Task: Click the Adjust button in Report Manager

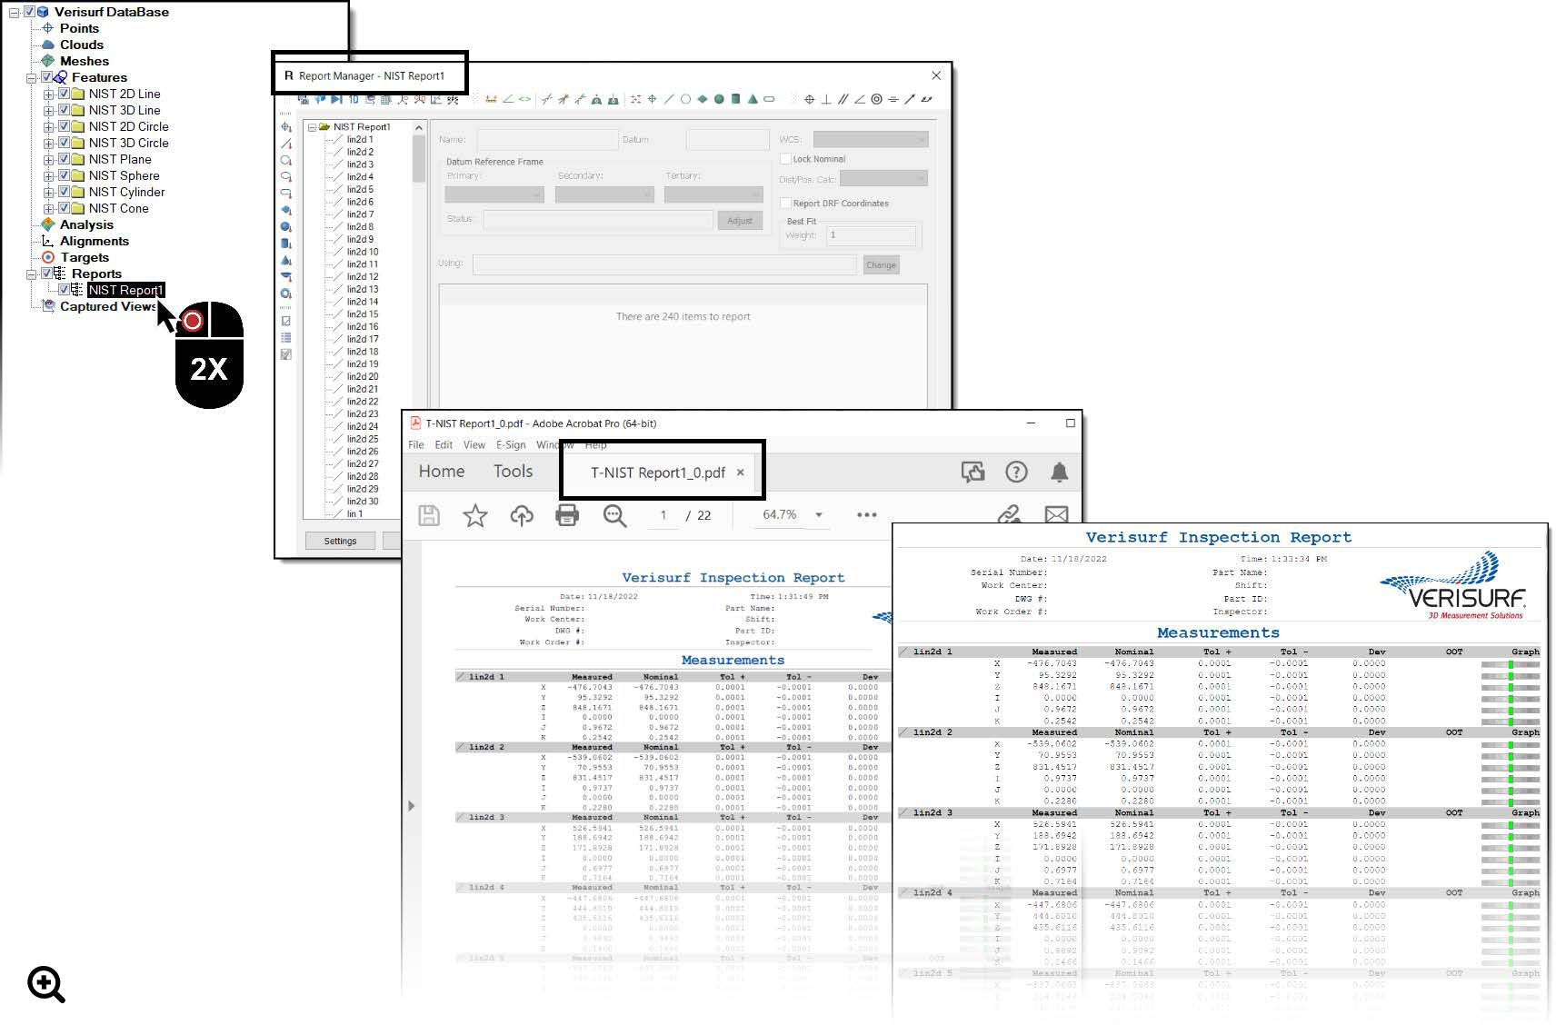Action: (x=740, y=221)
